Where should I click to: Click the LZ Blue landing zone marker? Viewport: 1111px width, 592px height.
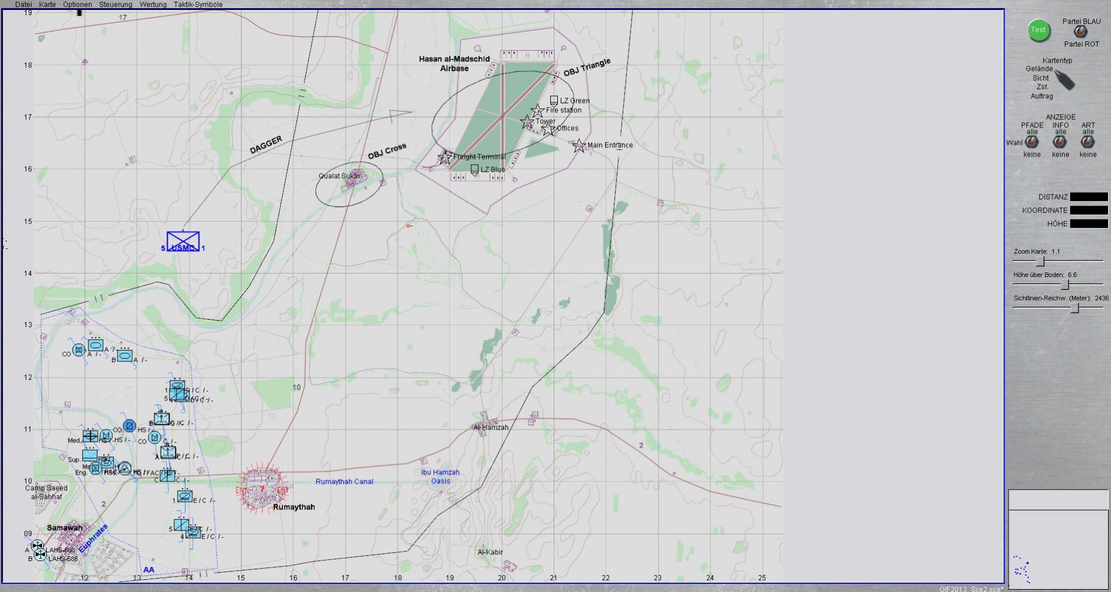(474, 170)
